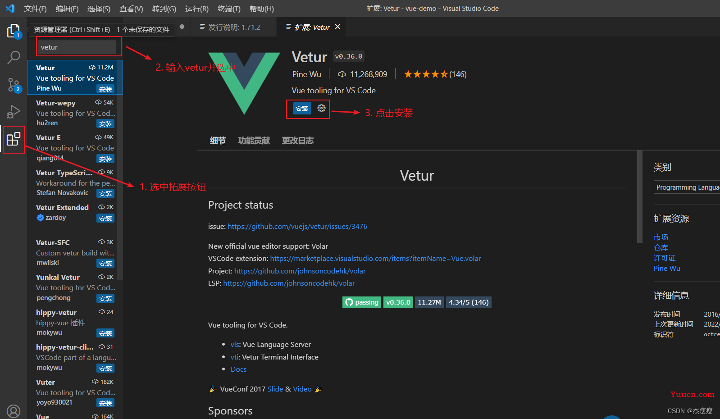Open the 仓库 repository resource link
Viewport: 720px width, 419px height.
pos(661,247)
